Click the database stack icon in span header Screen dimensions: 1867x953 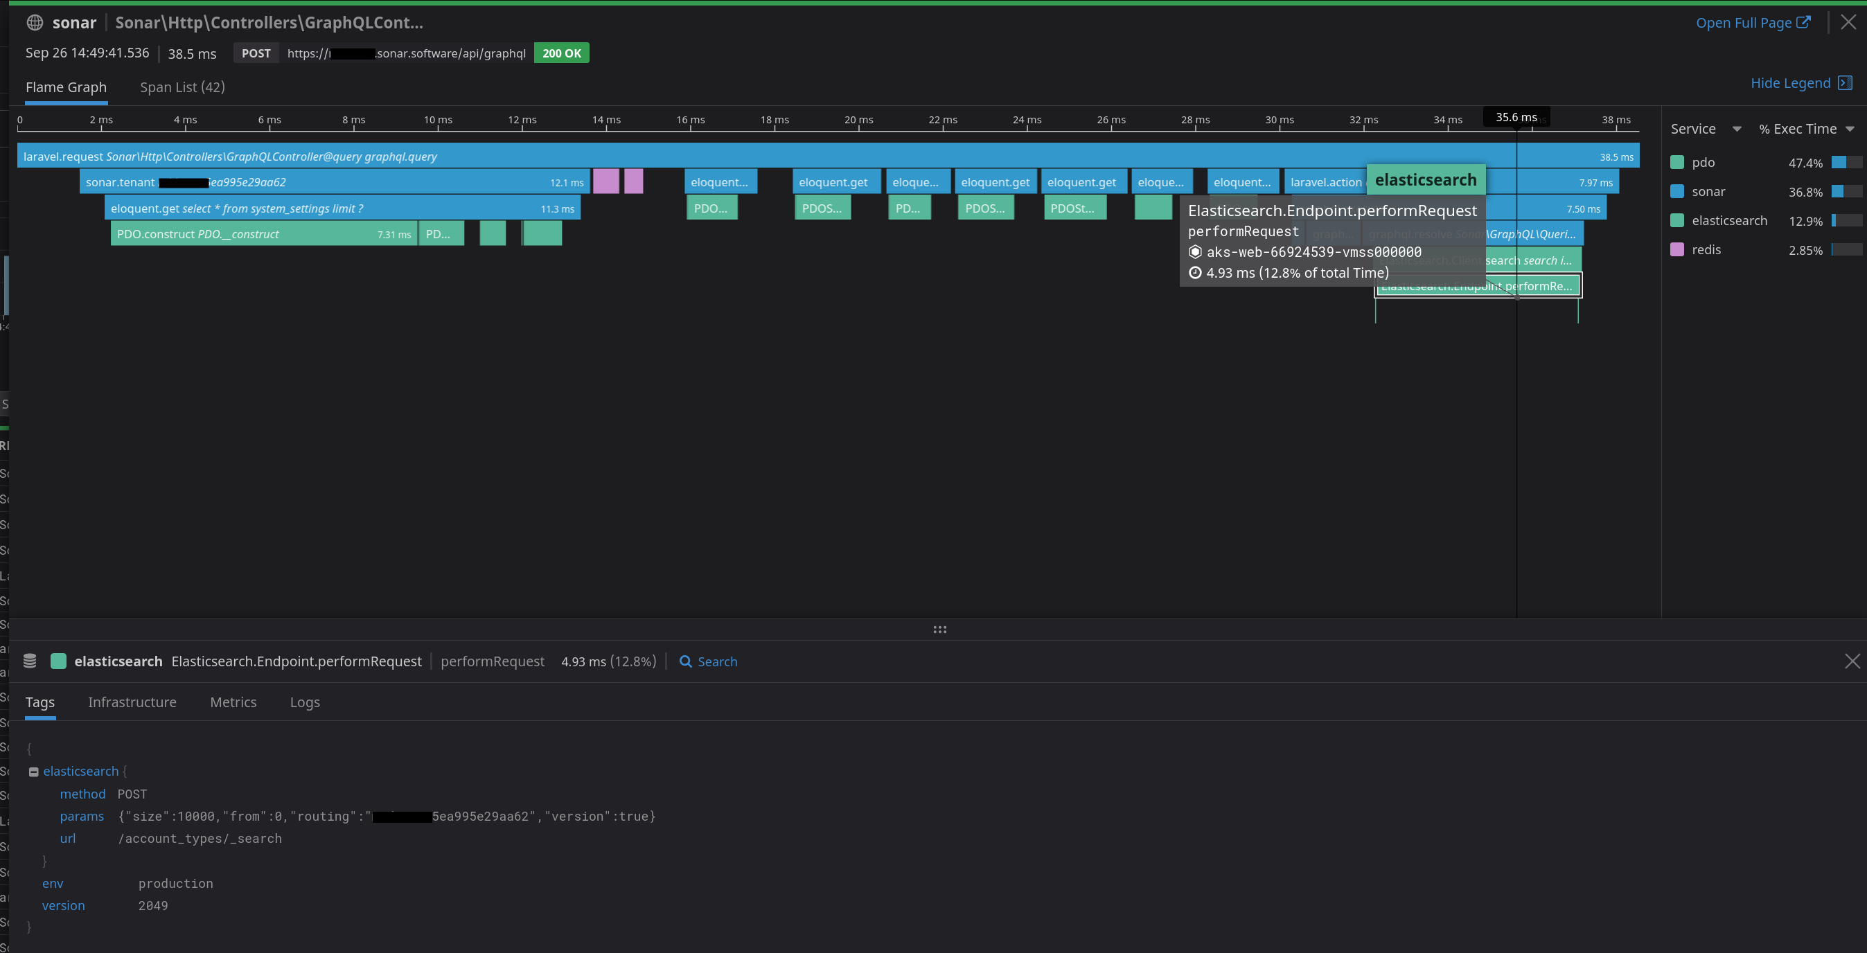pyautogui.click(x=30, y=661)
